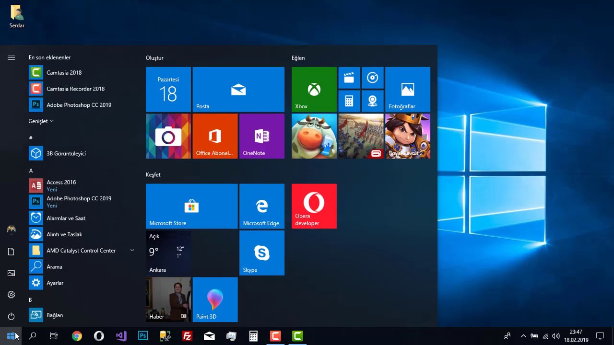Open the Xbox tile
The width and height of the screenshot is (614, 345).
[x=314, y=89]
